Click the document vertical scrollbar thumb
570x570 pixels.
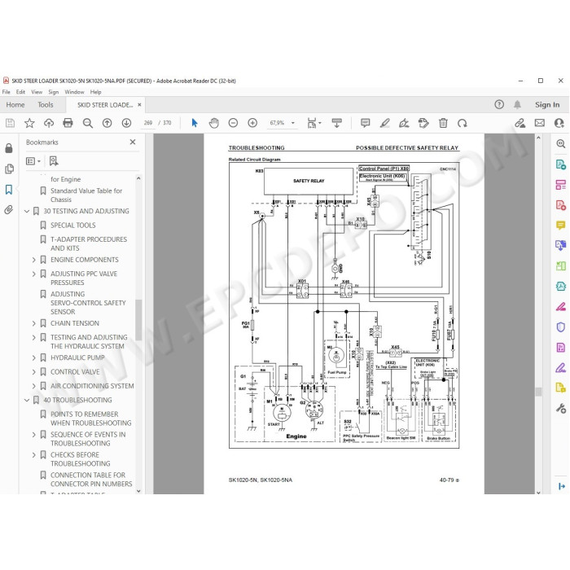(538, 392)
